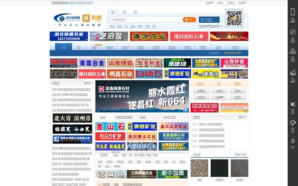Click the 遂昌昌顺石材 15157876677 banner
This screenshot has height=186, width=298.
point(173,136)
